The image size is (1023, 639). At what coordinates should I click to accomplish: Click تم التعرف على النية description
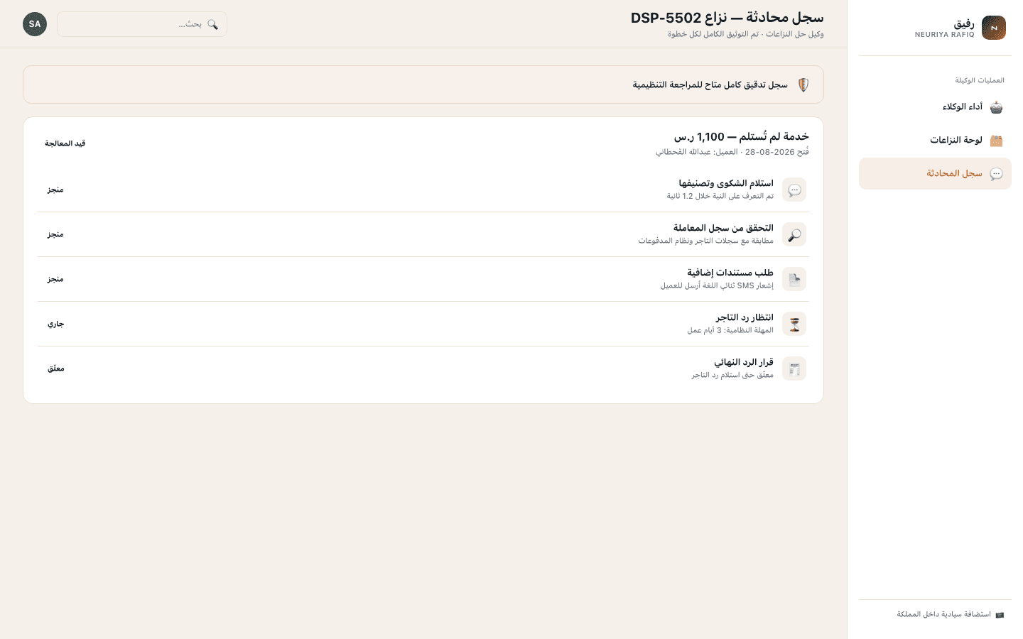tap(720, 196)
